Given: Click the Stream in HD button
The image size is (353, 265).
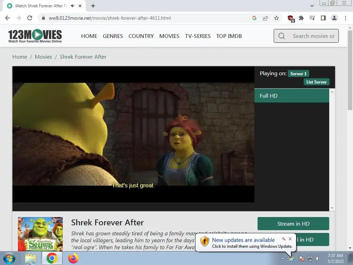Looking at the screenshot, I should pos(293,224).
